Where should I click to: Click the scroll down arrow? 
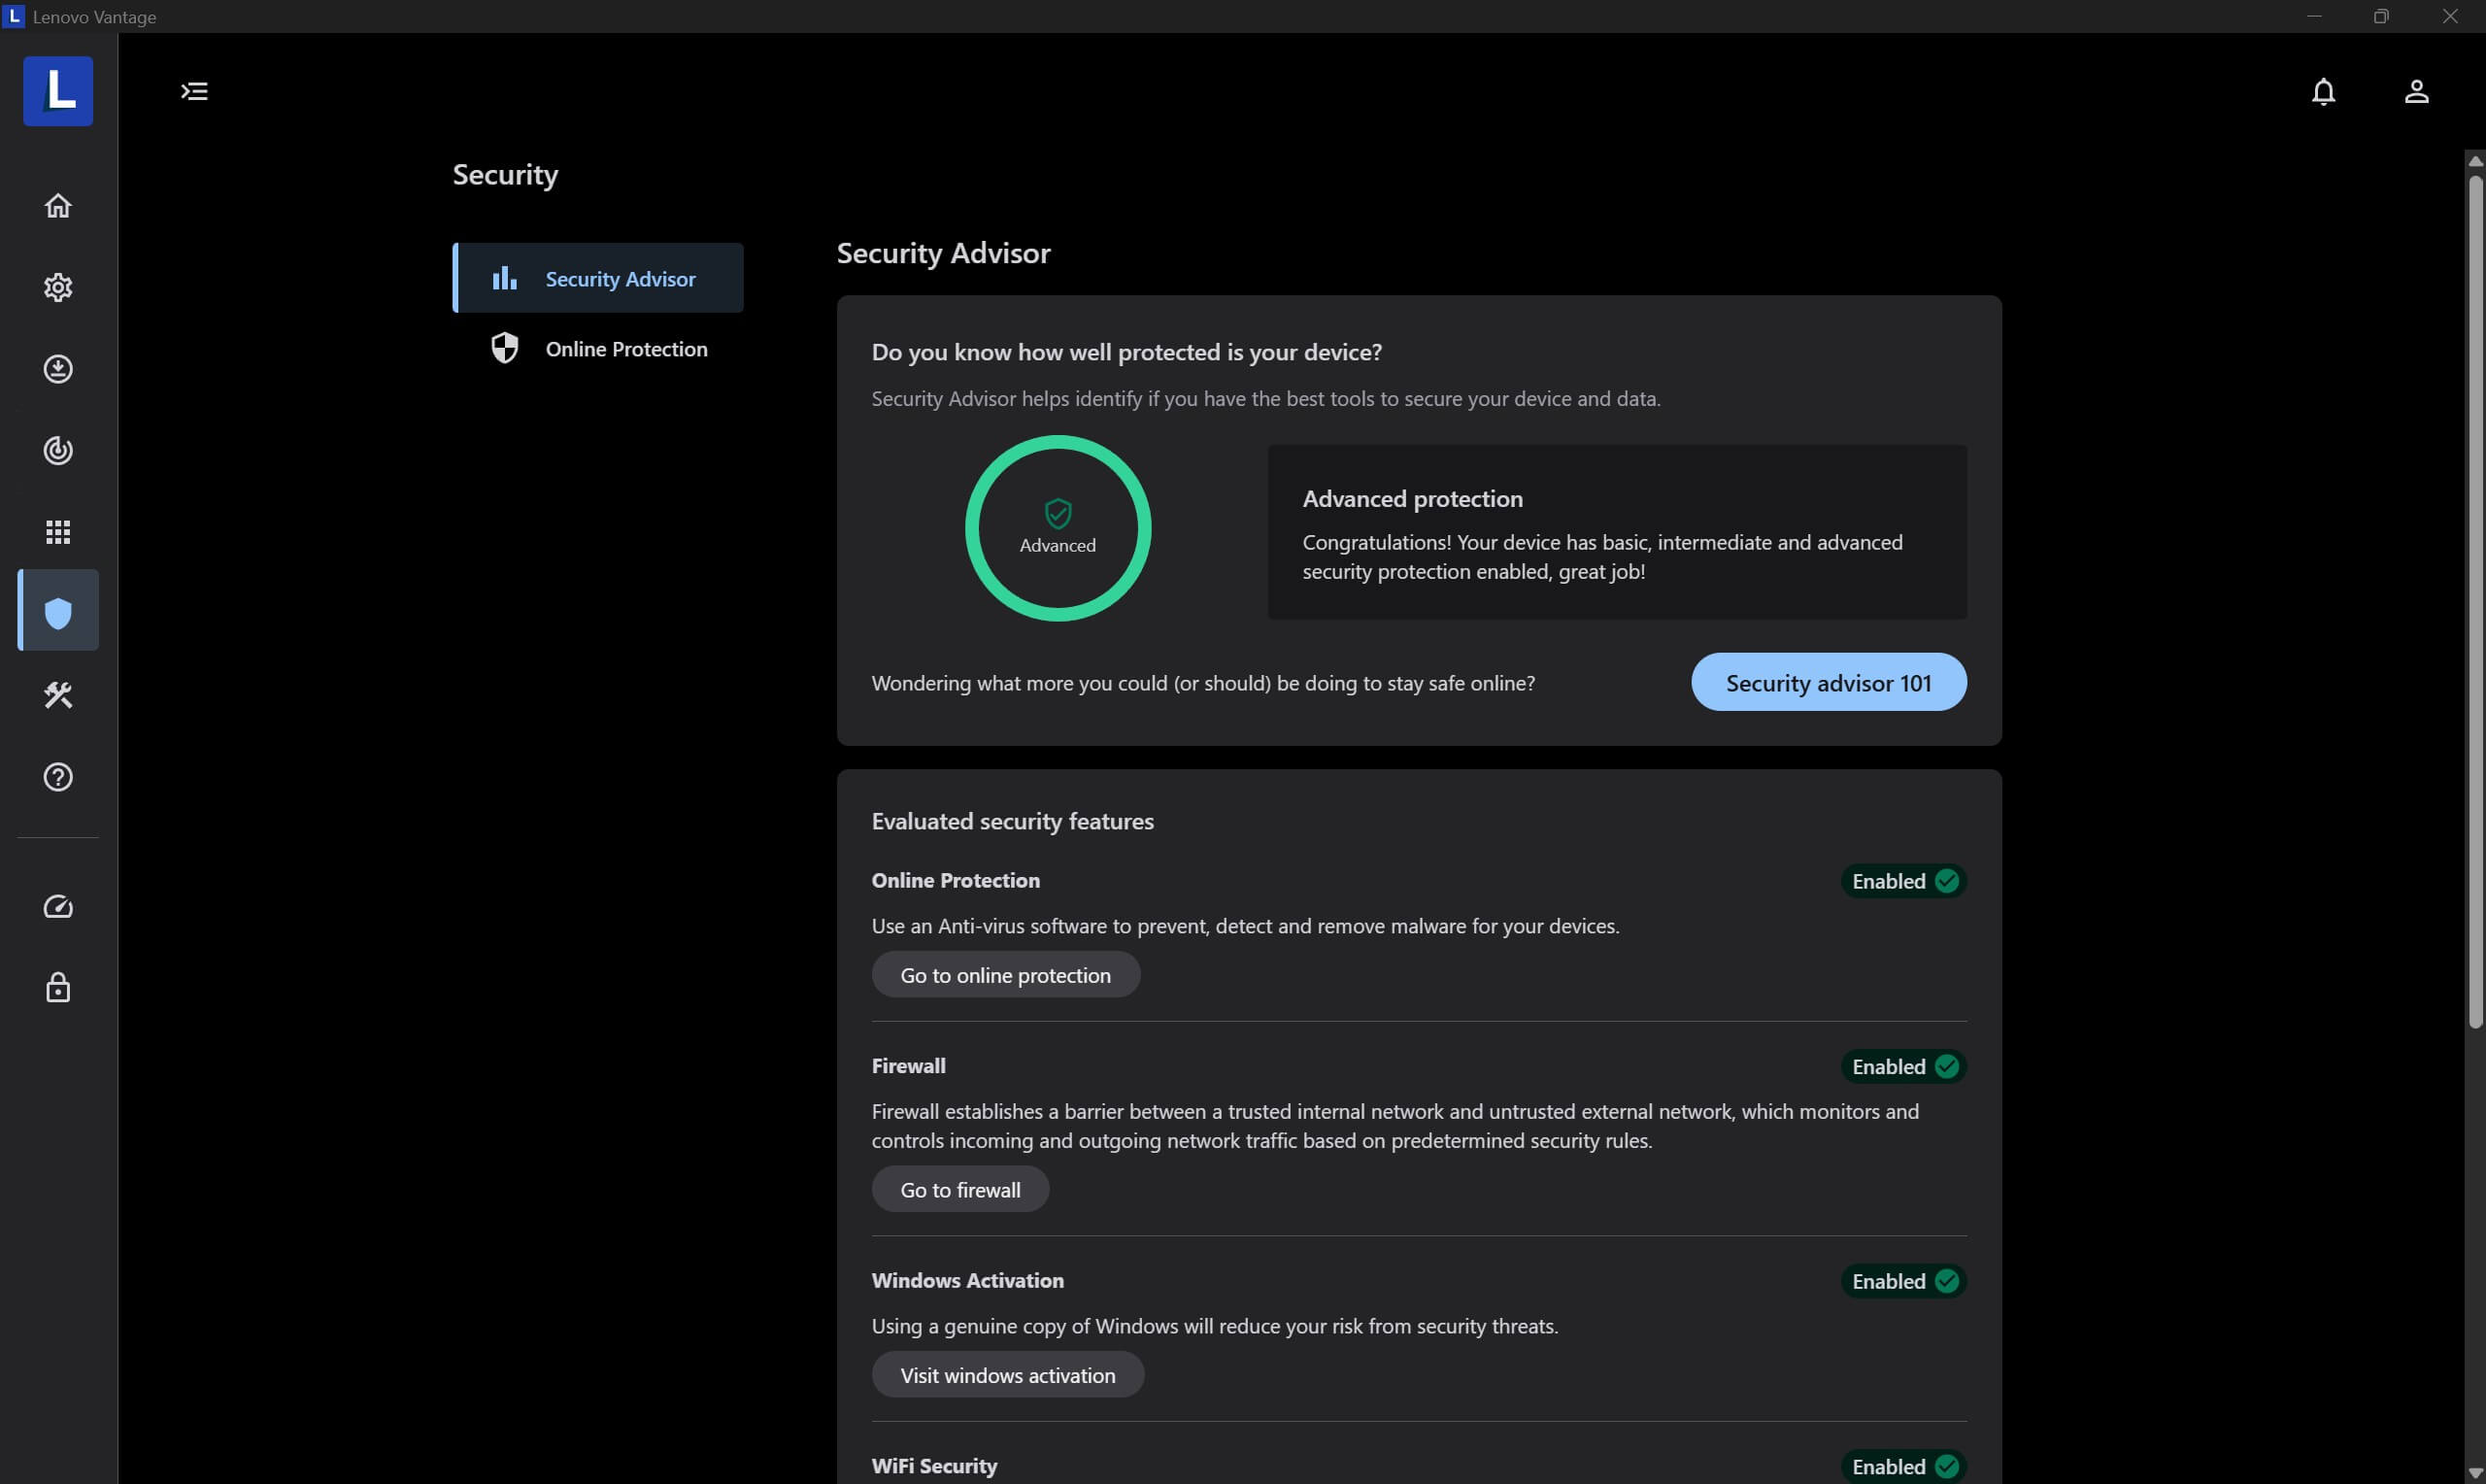[x=2475, y=1474]
